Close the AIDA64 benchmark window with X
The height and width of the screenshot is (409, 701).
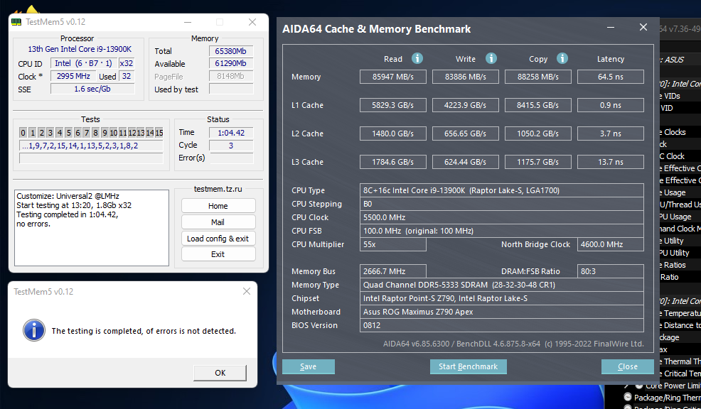tap(643, 27)
